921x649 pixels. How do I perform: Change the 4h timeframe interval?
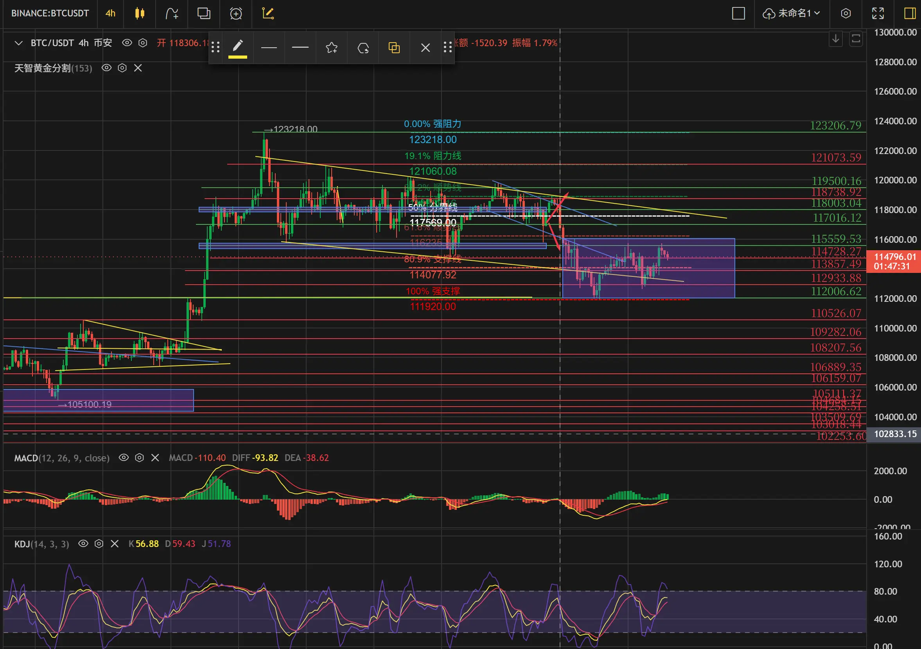tap(110, 13)
